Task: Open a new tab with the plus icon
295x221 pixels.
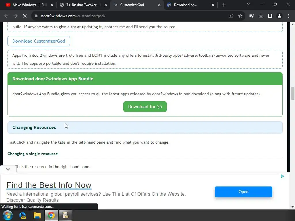Action: point(224,5)
